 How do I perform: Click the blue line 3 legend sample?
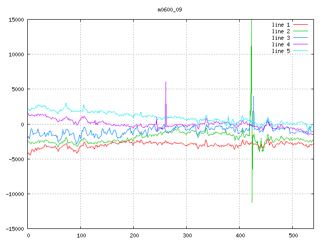(300, 38)
